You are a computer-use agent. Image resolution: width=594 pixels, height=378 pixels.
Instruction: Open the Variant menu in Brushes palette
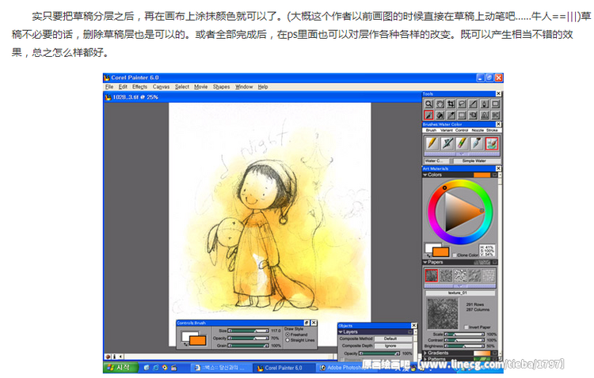446,130
